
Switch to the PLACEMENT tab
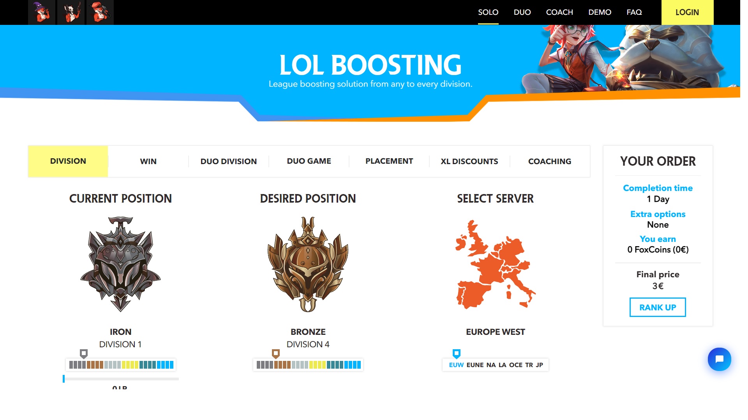click(390, 161)
